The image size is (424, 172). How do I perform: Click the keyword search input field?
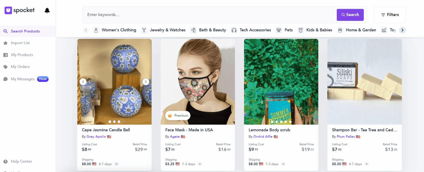(x=193, y=15)
